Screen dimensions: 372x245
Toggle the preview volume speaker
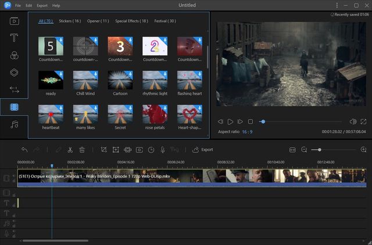[352, 121]
